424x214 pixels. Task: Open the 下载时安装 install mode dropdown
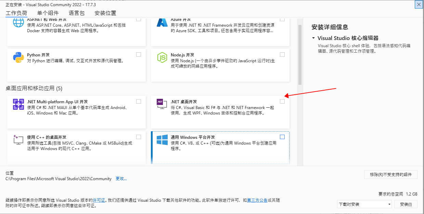point(364,204)
